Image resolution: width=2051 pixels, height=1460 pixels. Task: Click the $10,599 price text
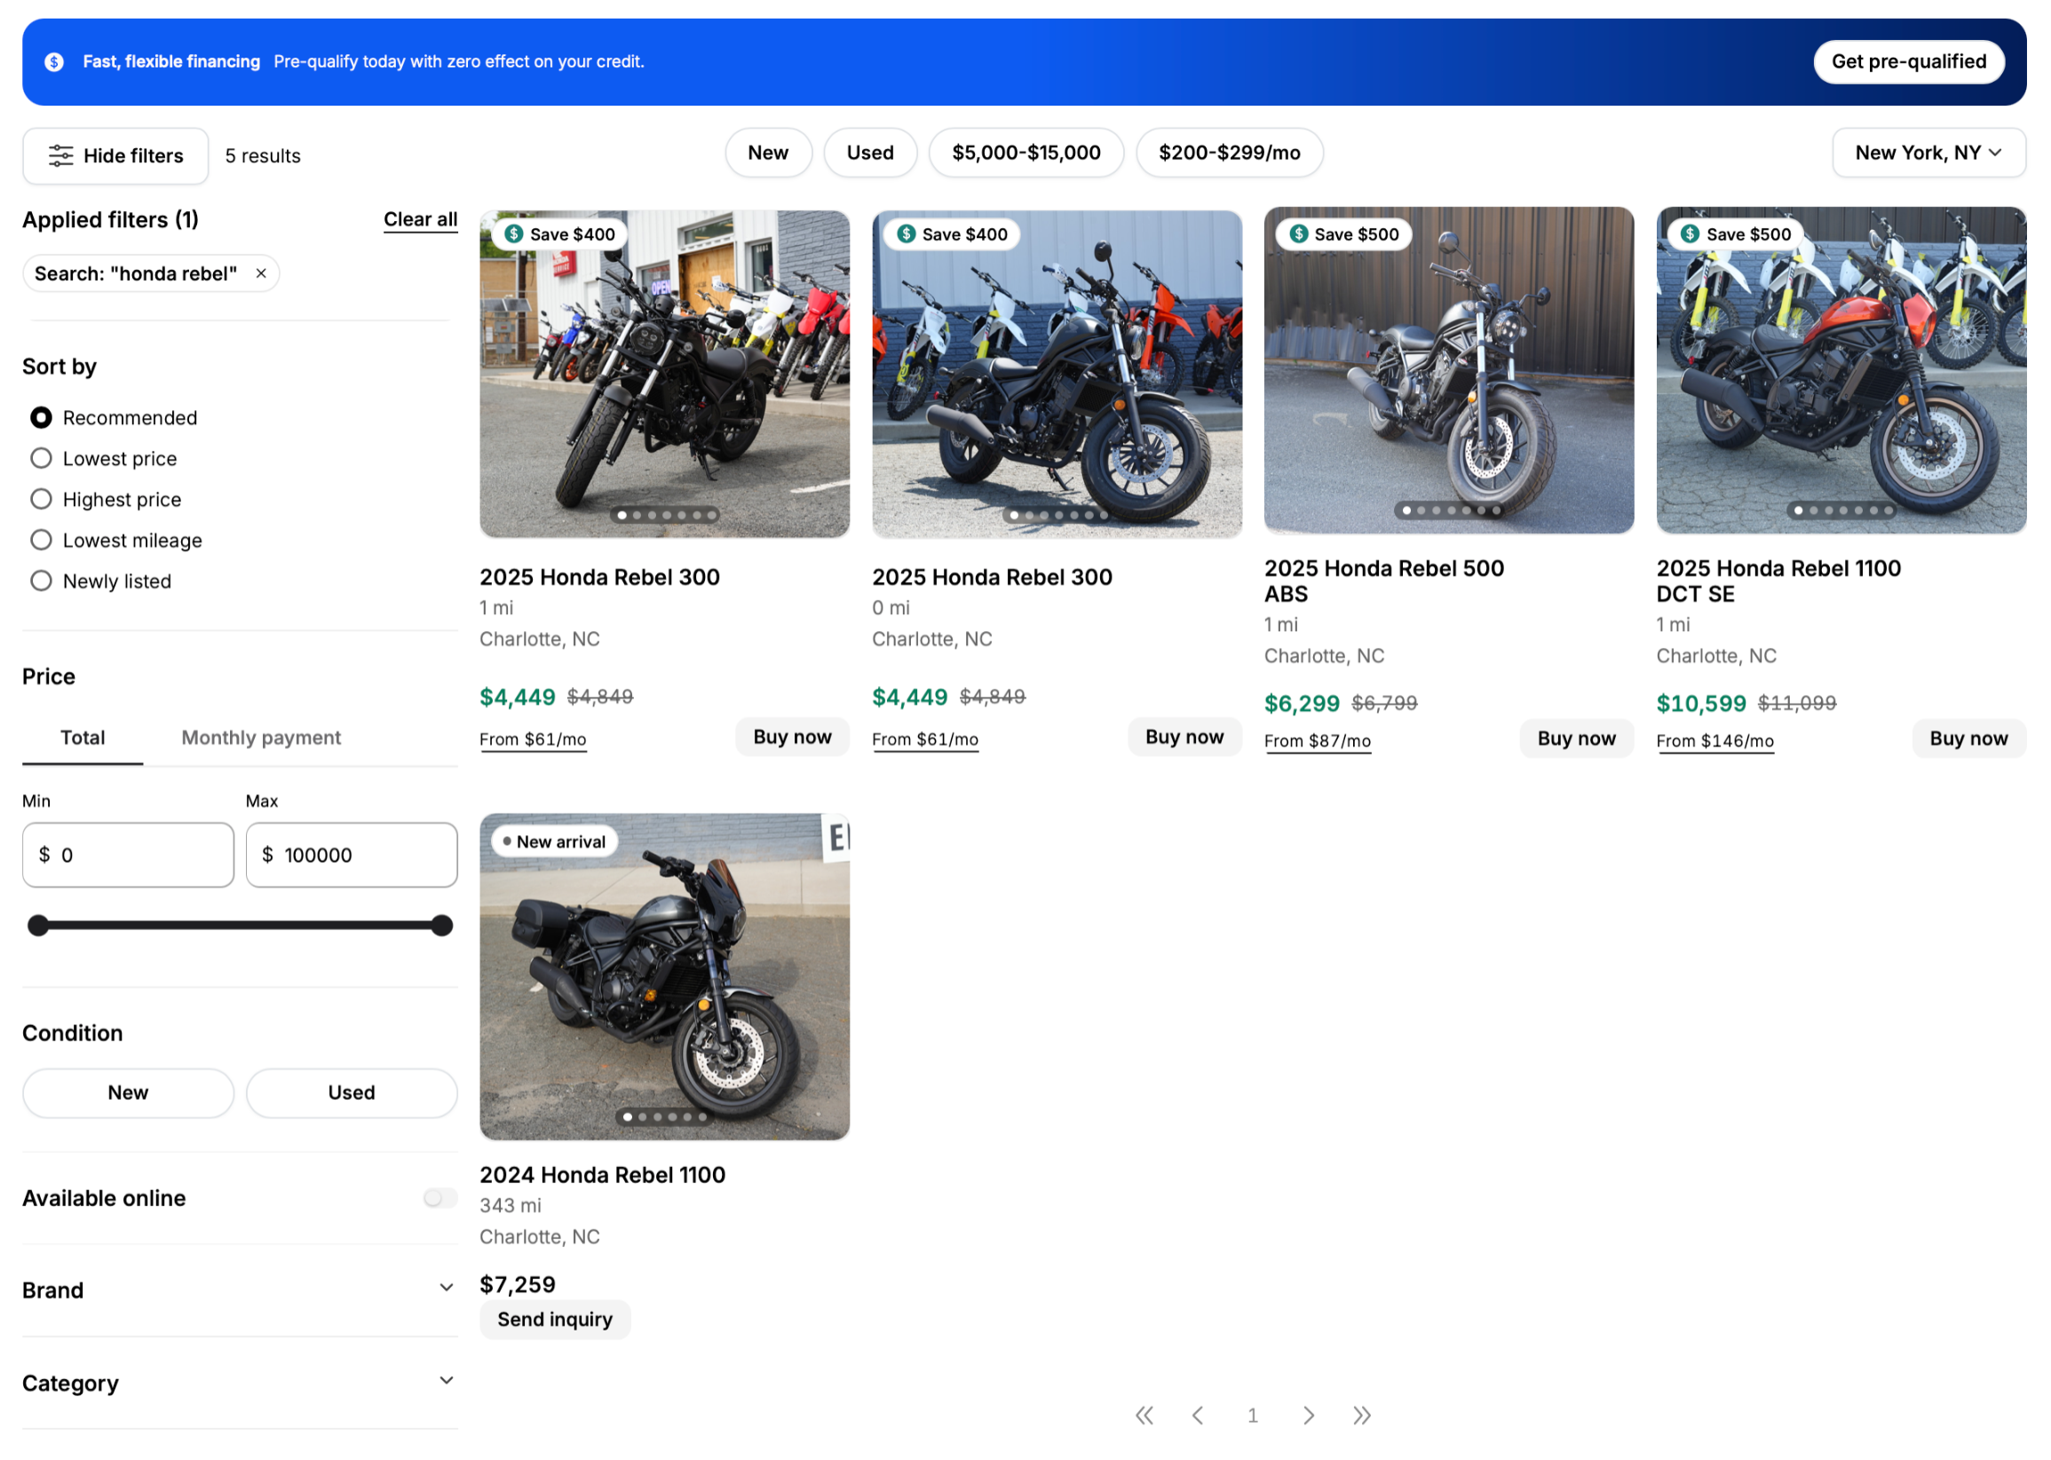tap(1702, 704)
